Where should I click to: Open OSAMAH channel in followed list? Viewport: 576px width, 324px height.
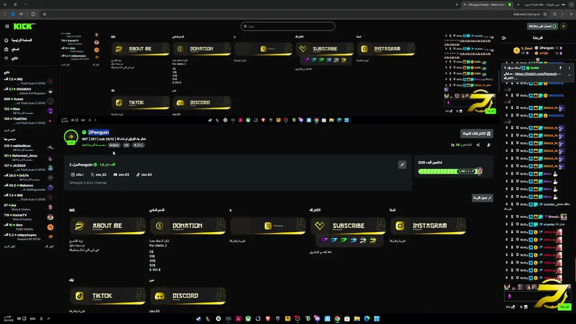29,91
